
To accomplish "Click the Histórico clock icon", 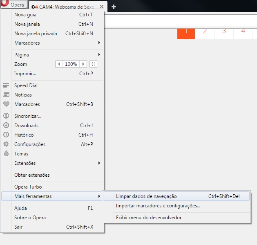I will [x=6, y=135].
